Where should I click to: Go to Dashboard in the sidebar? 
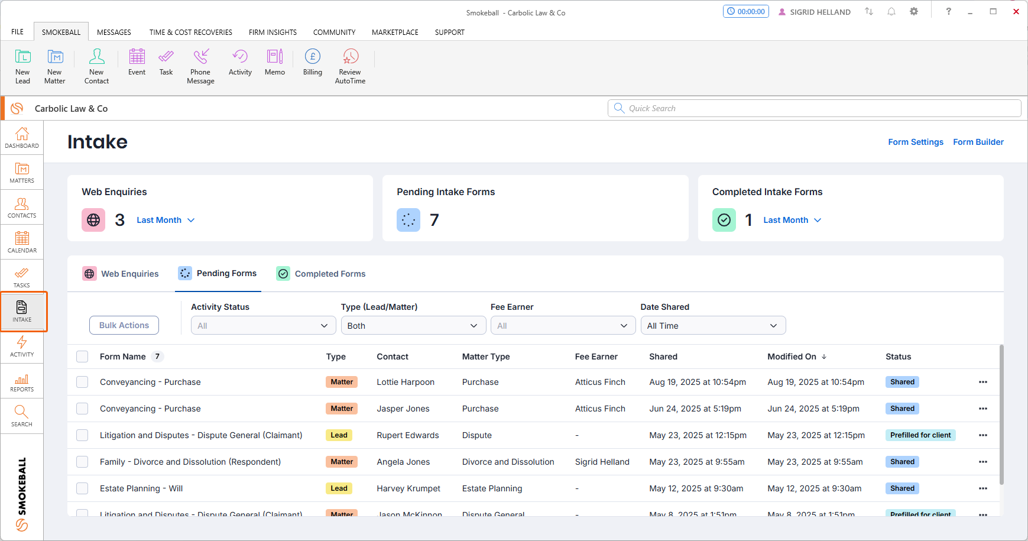coord(22,138)
